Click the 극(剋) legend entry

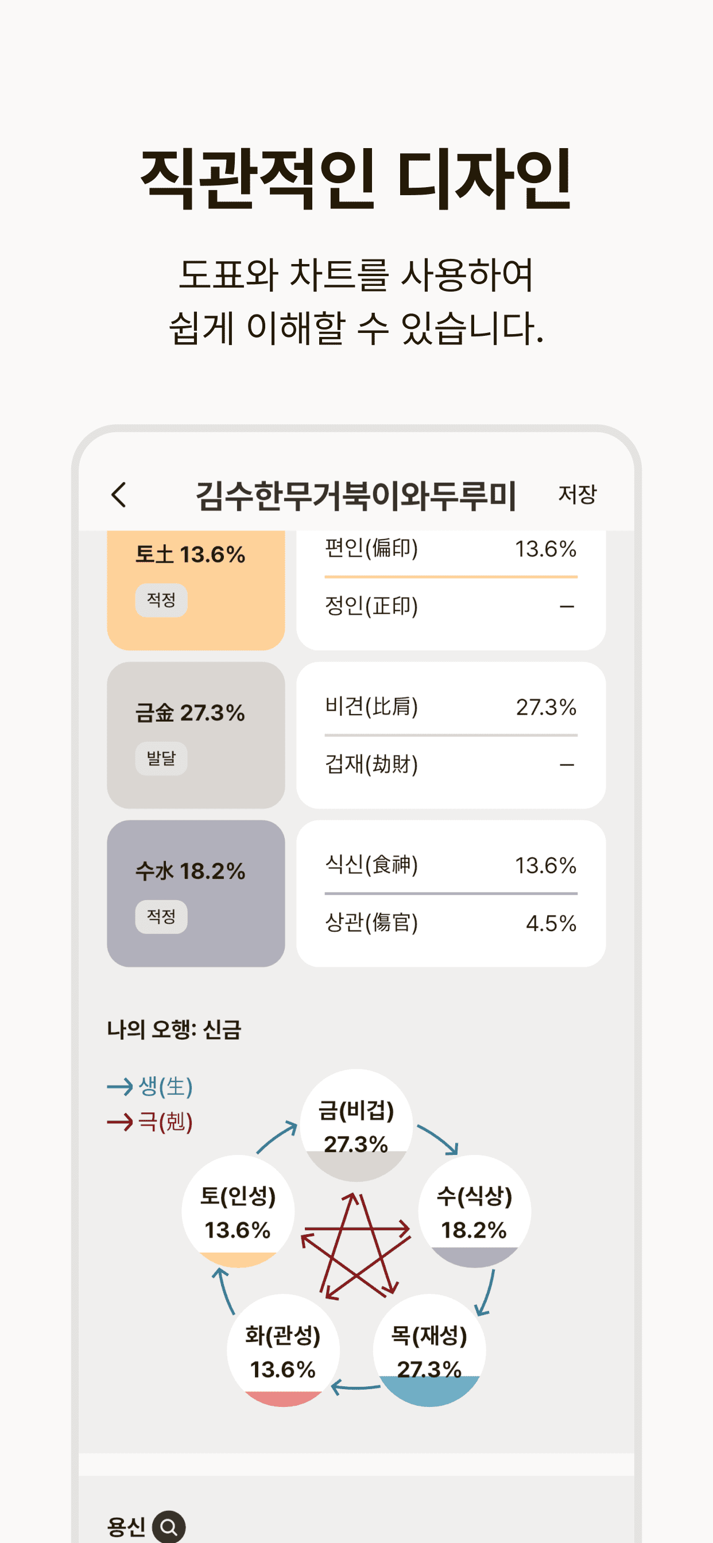[150, 1121]
